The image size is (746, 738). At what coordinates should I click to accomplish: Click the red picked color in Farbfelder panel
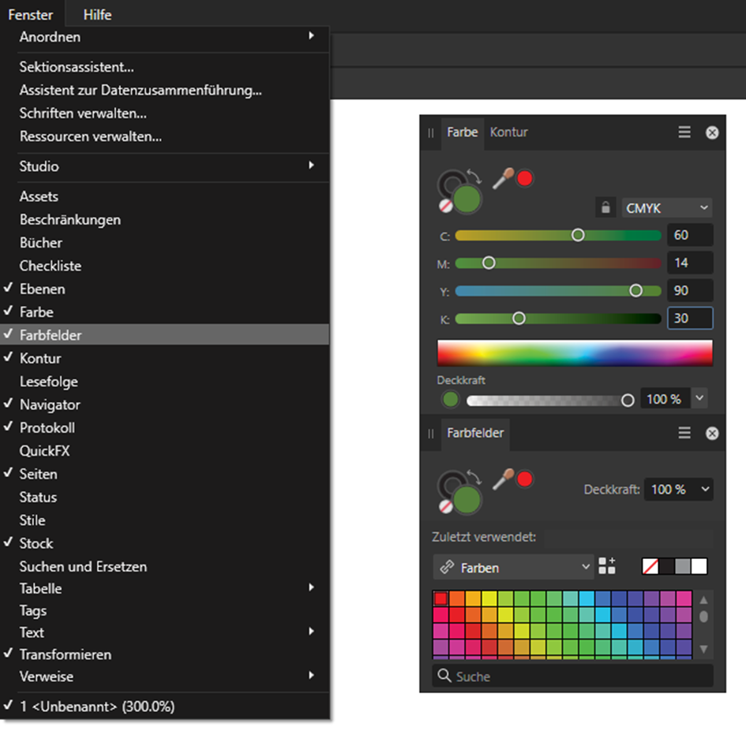pos(525,479)
